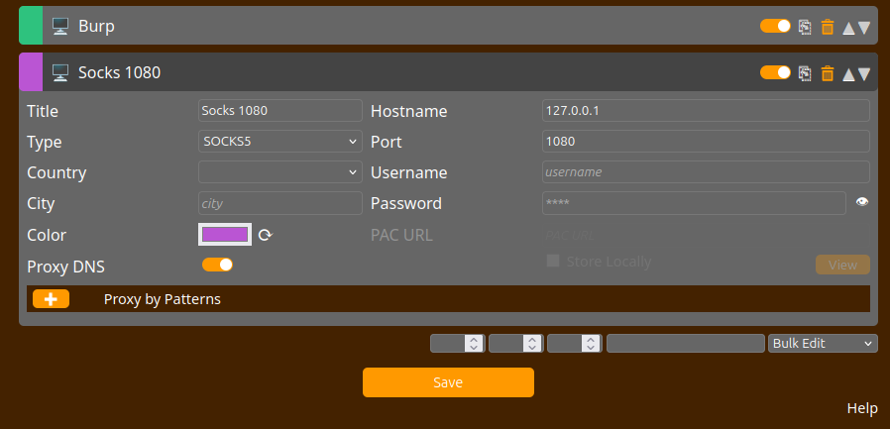890x429 pixels.
Task: Disable the Burp proxy toggle
Action: pyautogui.click(x=775, y=26)
